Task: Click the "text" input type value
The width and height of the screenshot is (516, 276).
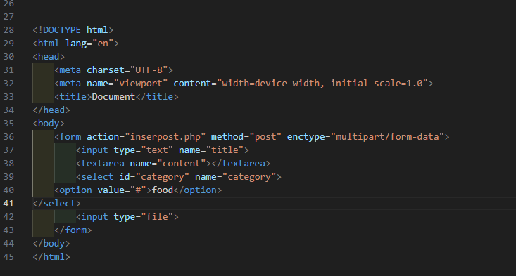Action: coord(157,150)
